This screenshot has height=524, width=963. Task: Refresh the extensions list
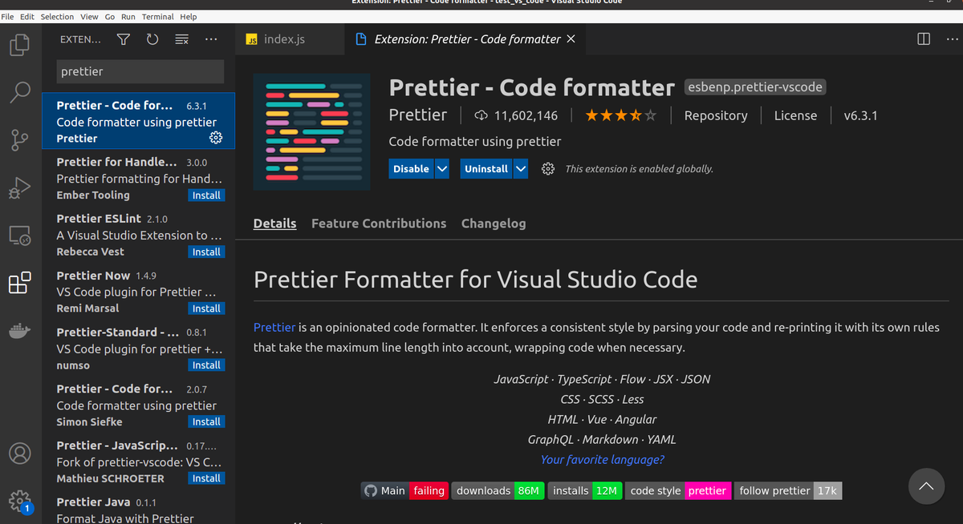[x=152, y=38]
